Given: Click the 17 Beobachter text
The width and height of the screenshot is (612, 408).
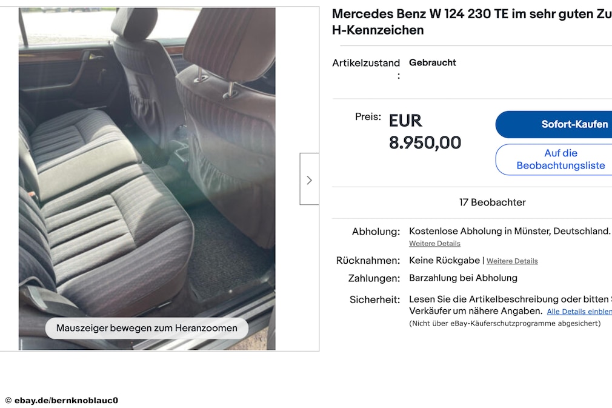Looking at the screenshot, I should click(x=492, y=202).
